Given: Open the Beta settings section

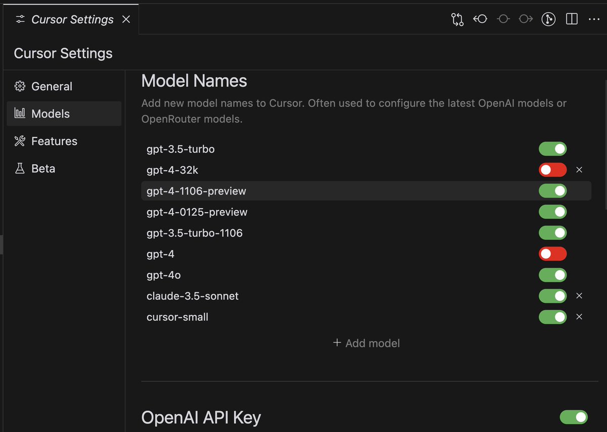Looking at the screenshot, I should [64, 168].
